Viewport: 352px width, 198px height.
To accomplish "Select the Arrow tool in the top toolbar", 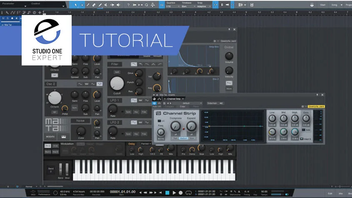I will pyautogui.click(x=76, y=5).
